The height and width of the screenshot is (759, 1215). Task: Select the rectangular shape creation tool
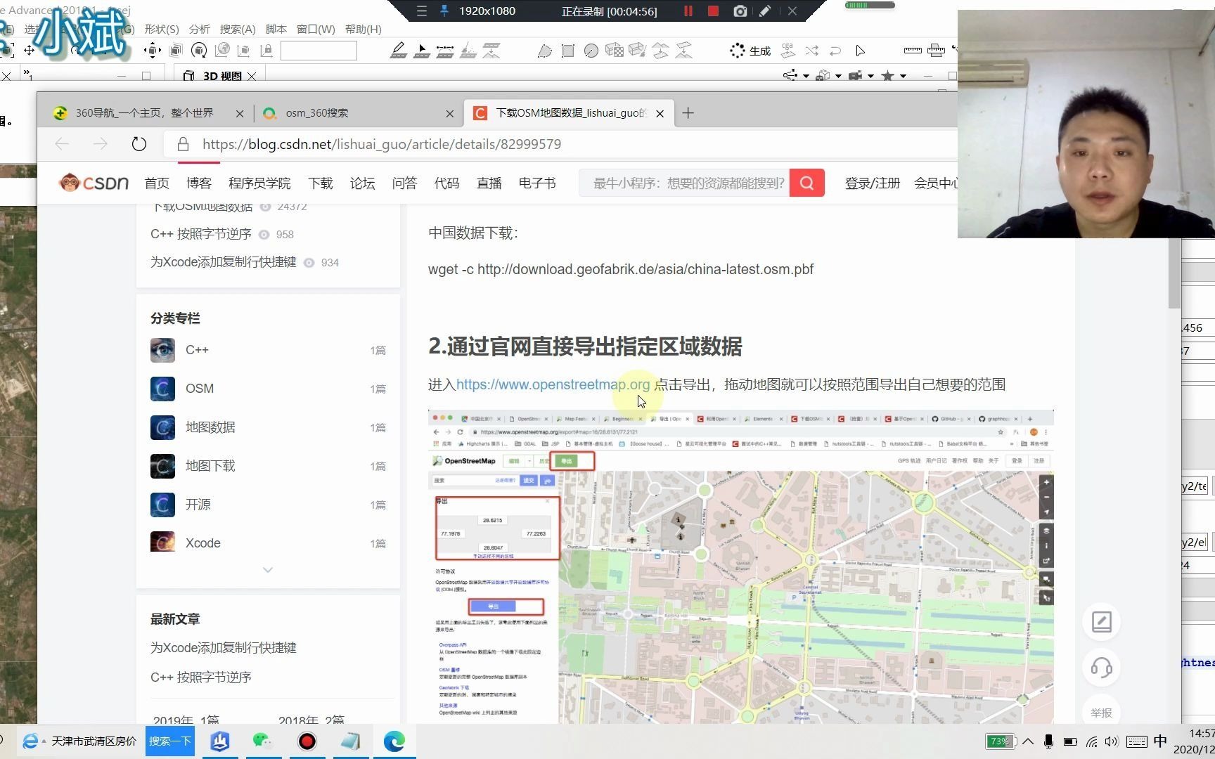[x=568, y=51]
